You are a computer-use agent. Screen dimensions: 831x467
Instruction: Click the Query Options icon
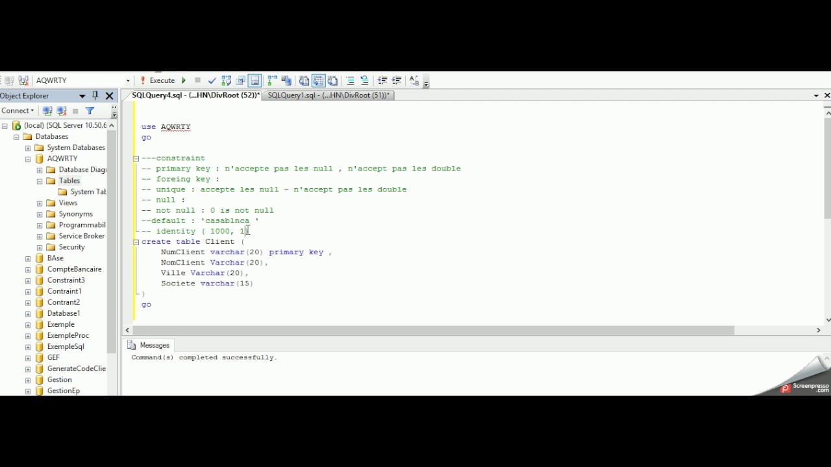pos(241,80)
